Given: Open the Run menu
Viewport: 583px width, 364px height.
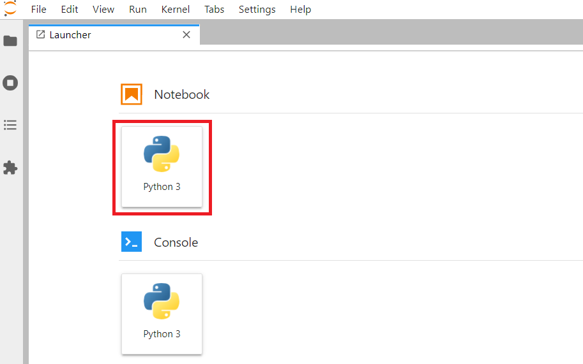Looking at the screenshot, I should (138, 10).
